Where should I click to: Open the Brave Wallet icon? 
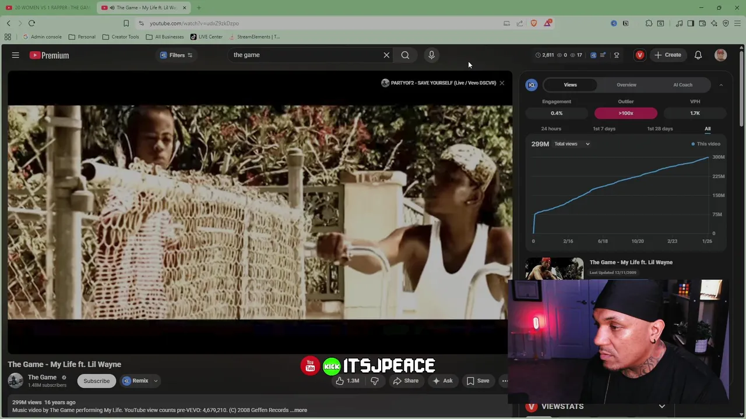click(702, 23)
